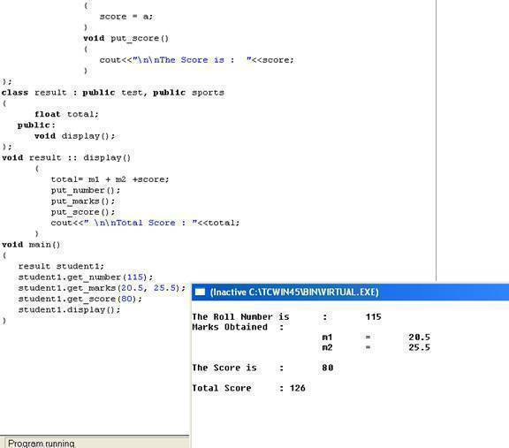Image resolution: width=509 pixels, height=448 pixels.
Task: Click the score value 80 in output
Action: (328, 368)
